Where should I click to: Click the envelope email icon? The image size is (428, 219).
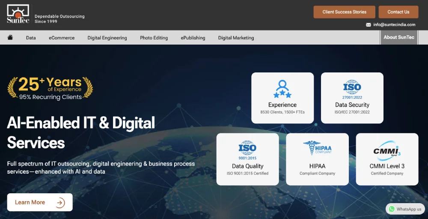click(x=368, y=24)
